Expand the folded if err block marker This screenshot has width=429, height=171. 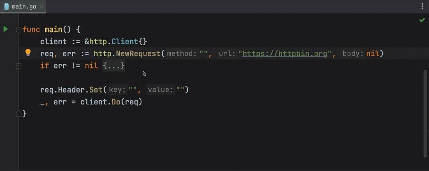19,66
